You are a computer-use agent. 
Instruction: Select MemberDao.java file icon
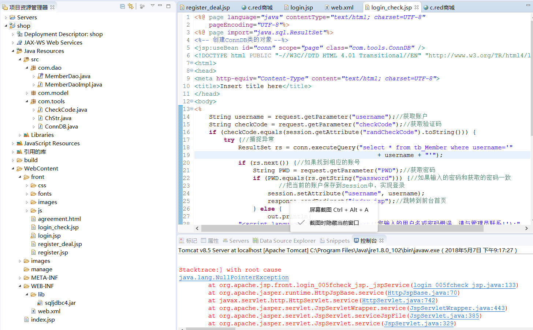pos(40,76)
